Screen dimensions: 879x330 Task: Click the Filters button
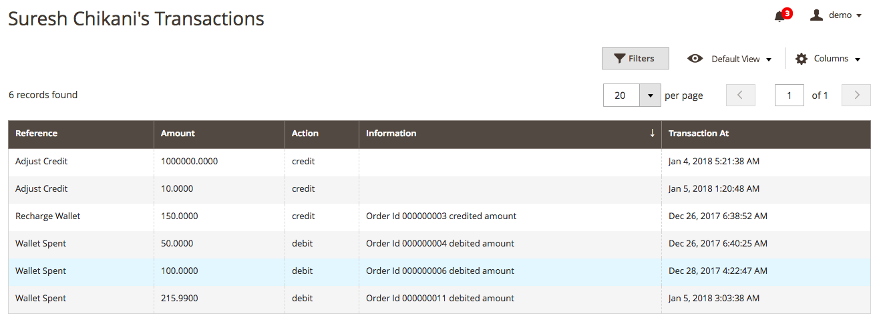click(x=635, y=58)
